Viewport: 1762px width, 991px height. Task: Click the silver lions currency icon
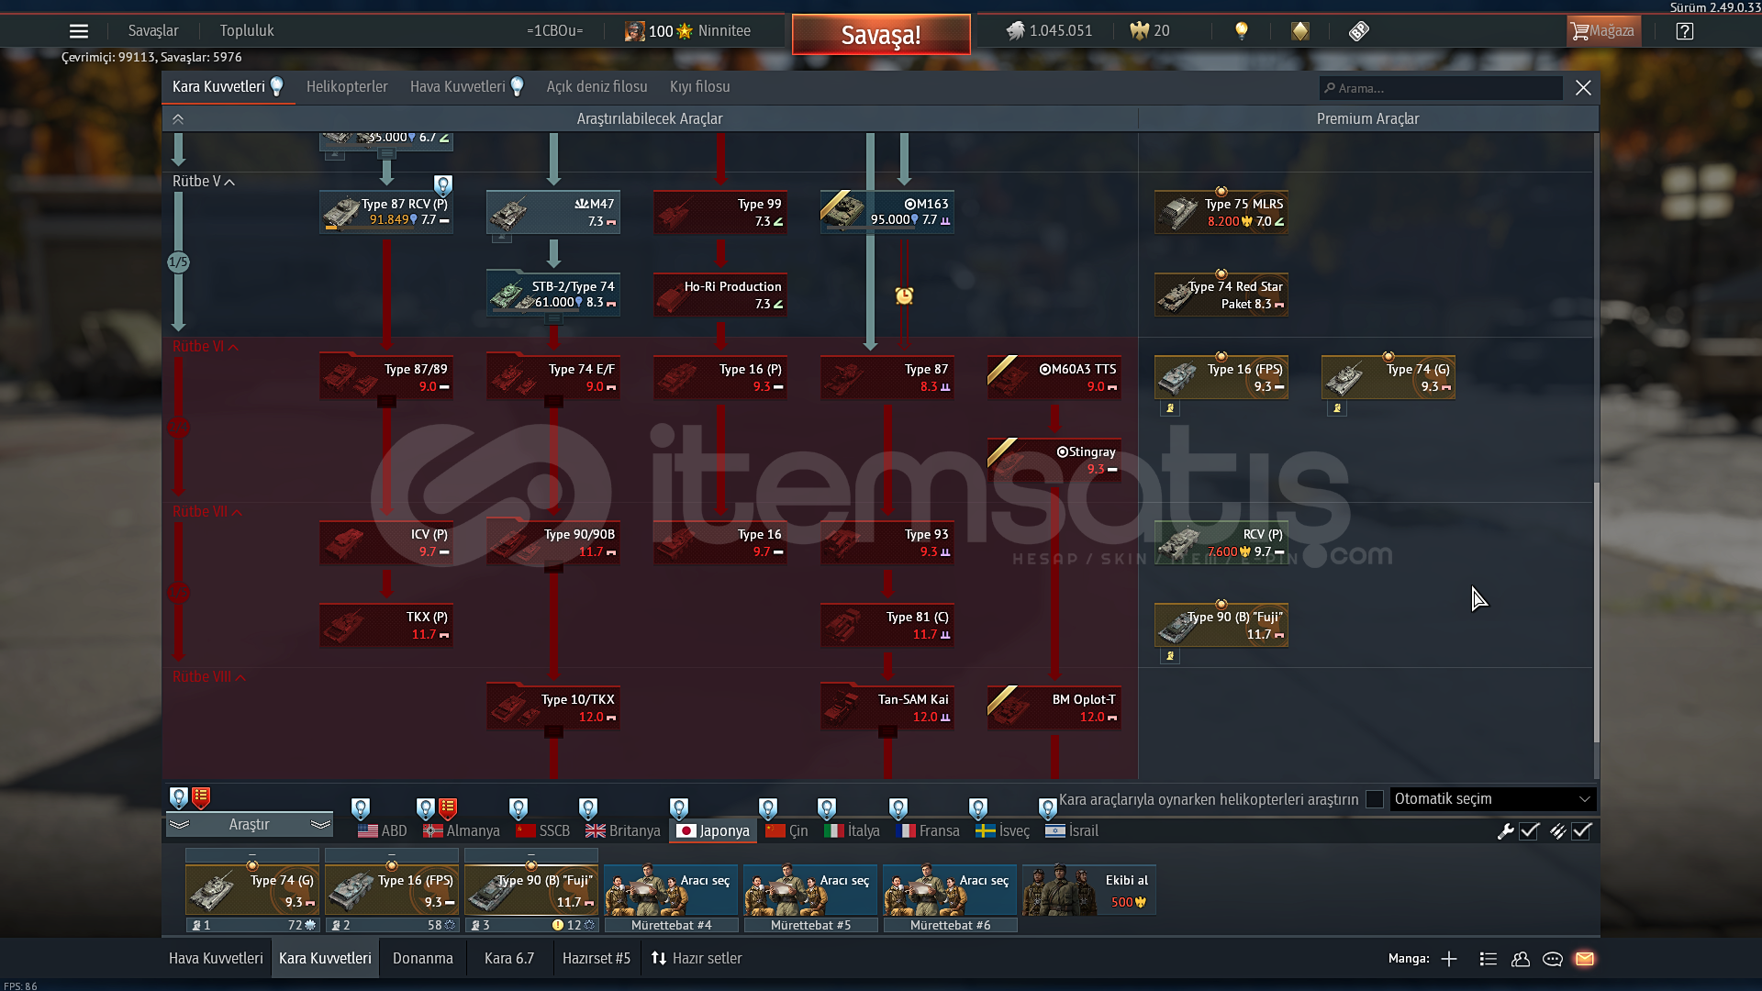[x=1015, y=31]
